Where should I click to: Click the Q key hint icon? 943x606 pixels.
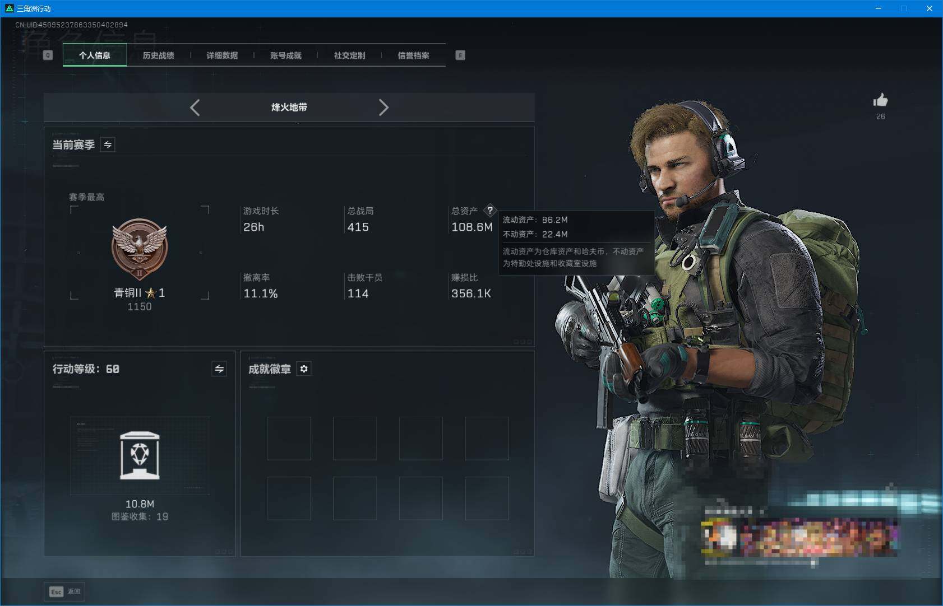point(48,55)
